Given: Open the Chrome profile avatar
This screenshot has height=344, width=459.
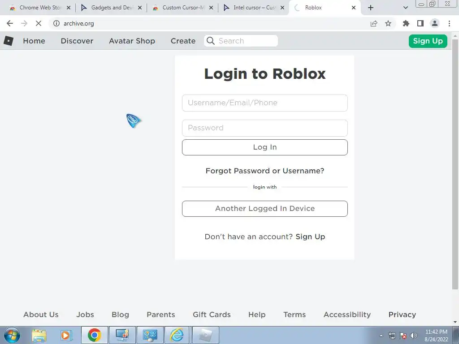Looking at the screenshot, I should point(435,23).
